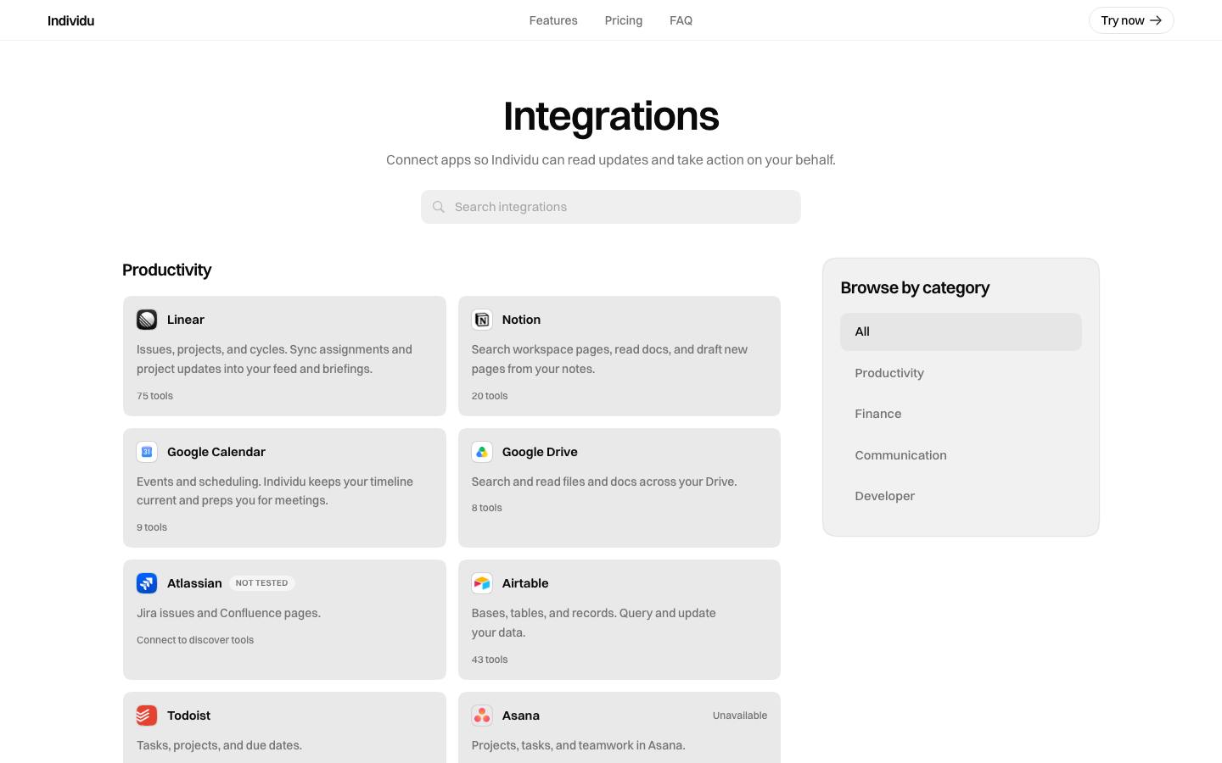Click the Asana app icon
The height and width of the screenshot is (763, 1222).
point(482,716)
